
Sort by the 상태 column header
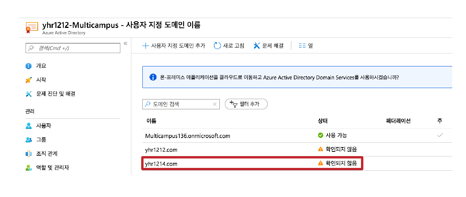pyautogui.click(x=323, y=121)
